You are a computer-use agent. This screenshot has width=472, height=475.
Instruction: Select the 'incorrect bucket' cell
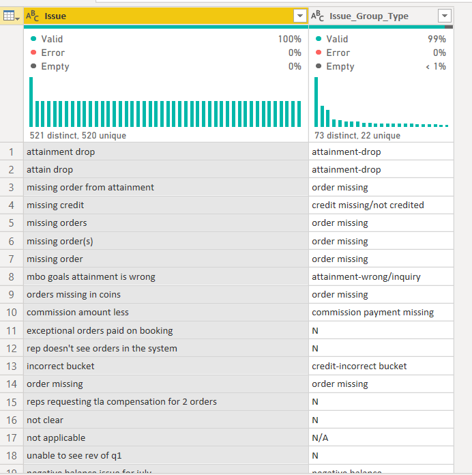(x=166, y=366)
